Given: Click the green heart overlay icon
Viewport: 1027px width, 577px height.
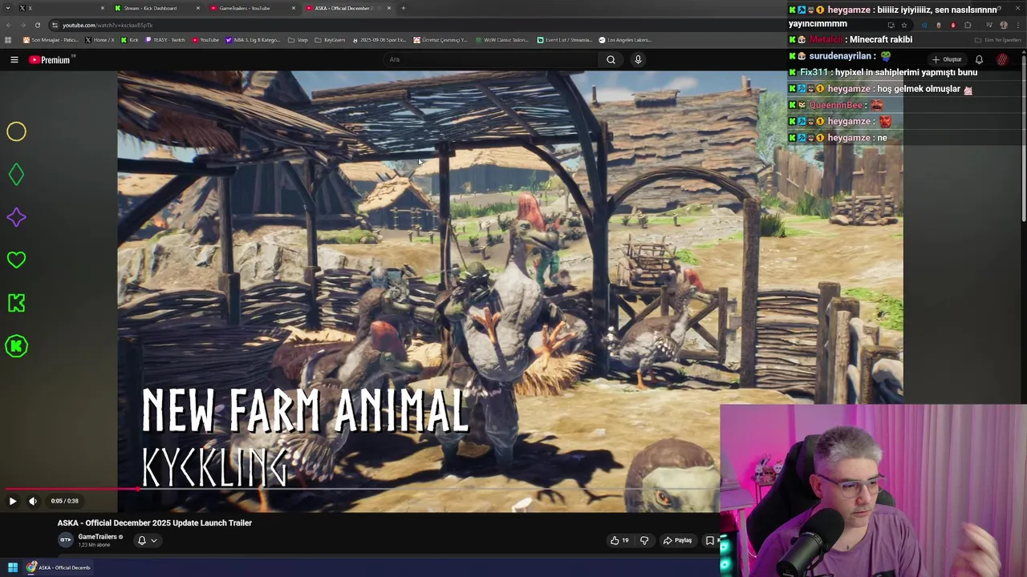Looking at the screenshot, I should click(x=16, y=260).
